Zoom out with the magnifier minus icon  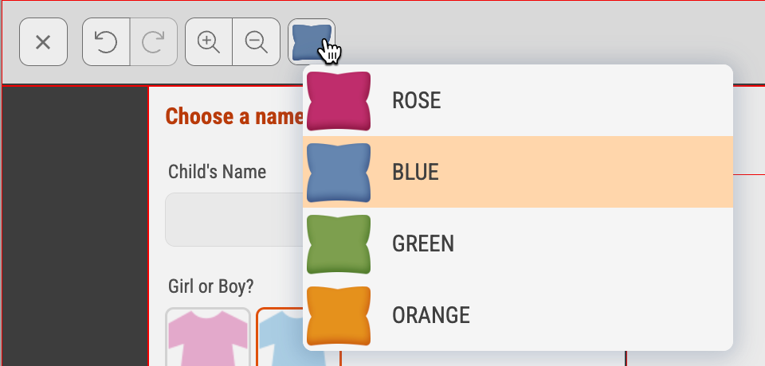(257, 42)
